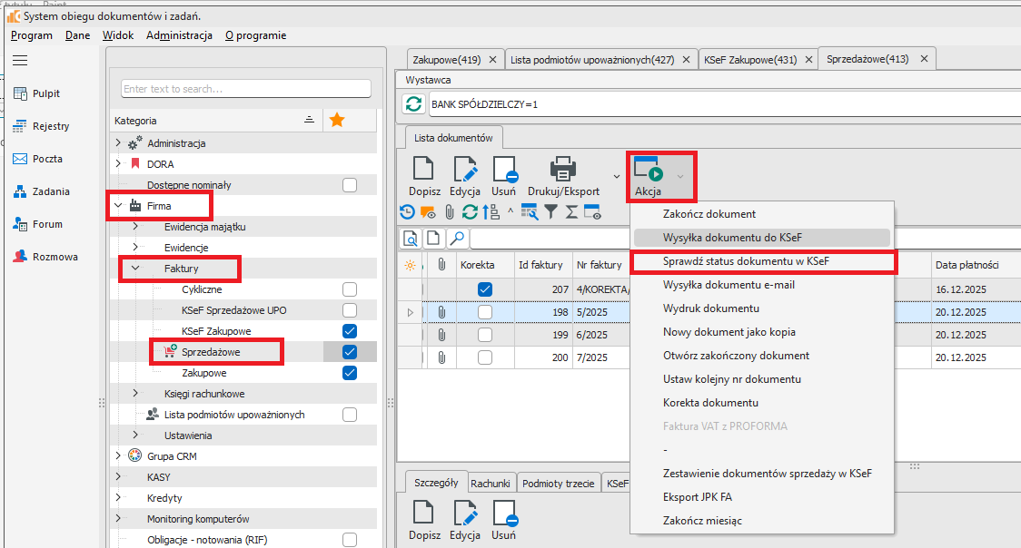Expand the Księgi rachunkowe tree node
Image resolution: width=1021 pixels, height=548 pixels.
[x=135, y=394]
